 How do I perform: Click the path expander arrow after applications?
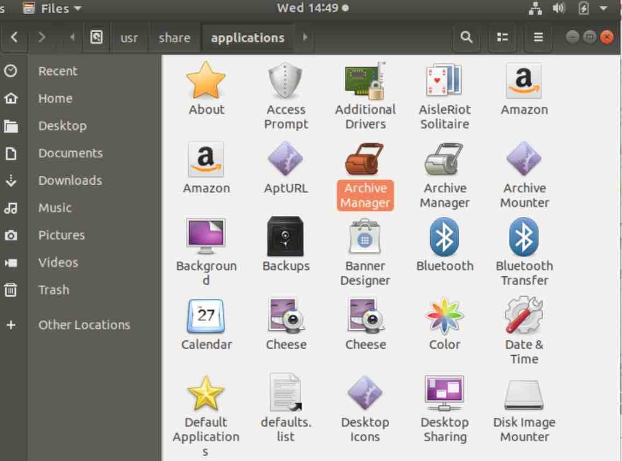point(304,38)
